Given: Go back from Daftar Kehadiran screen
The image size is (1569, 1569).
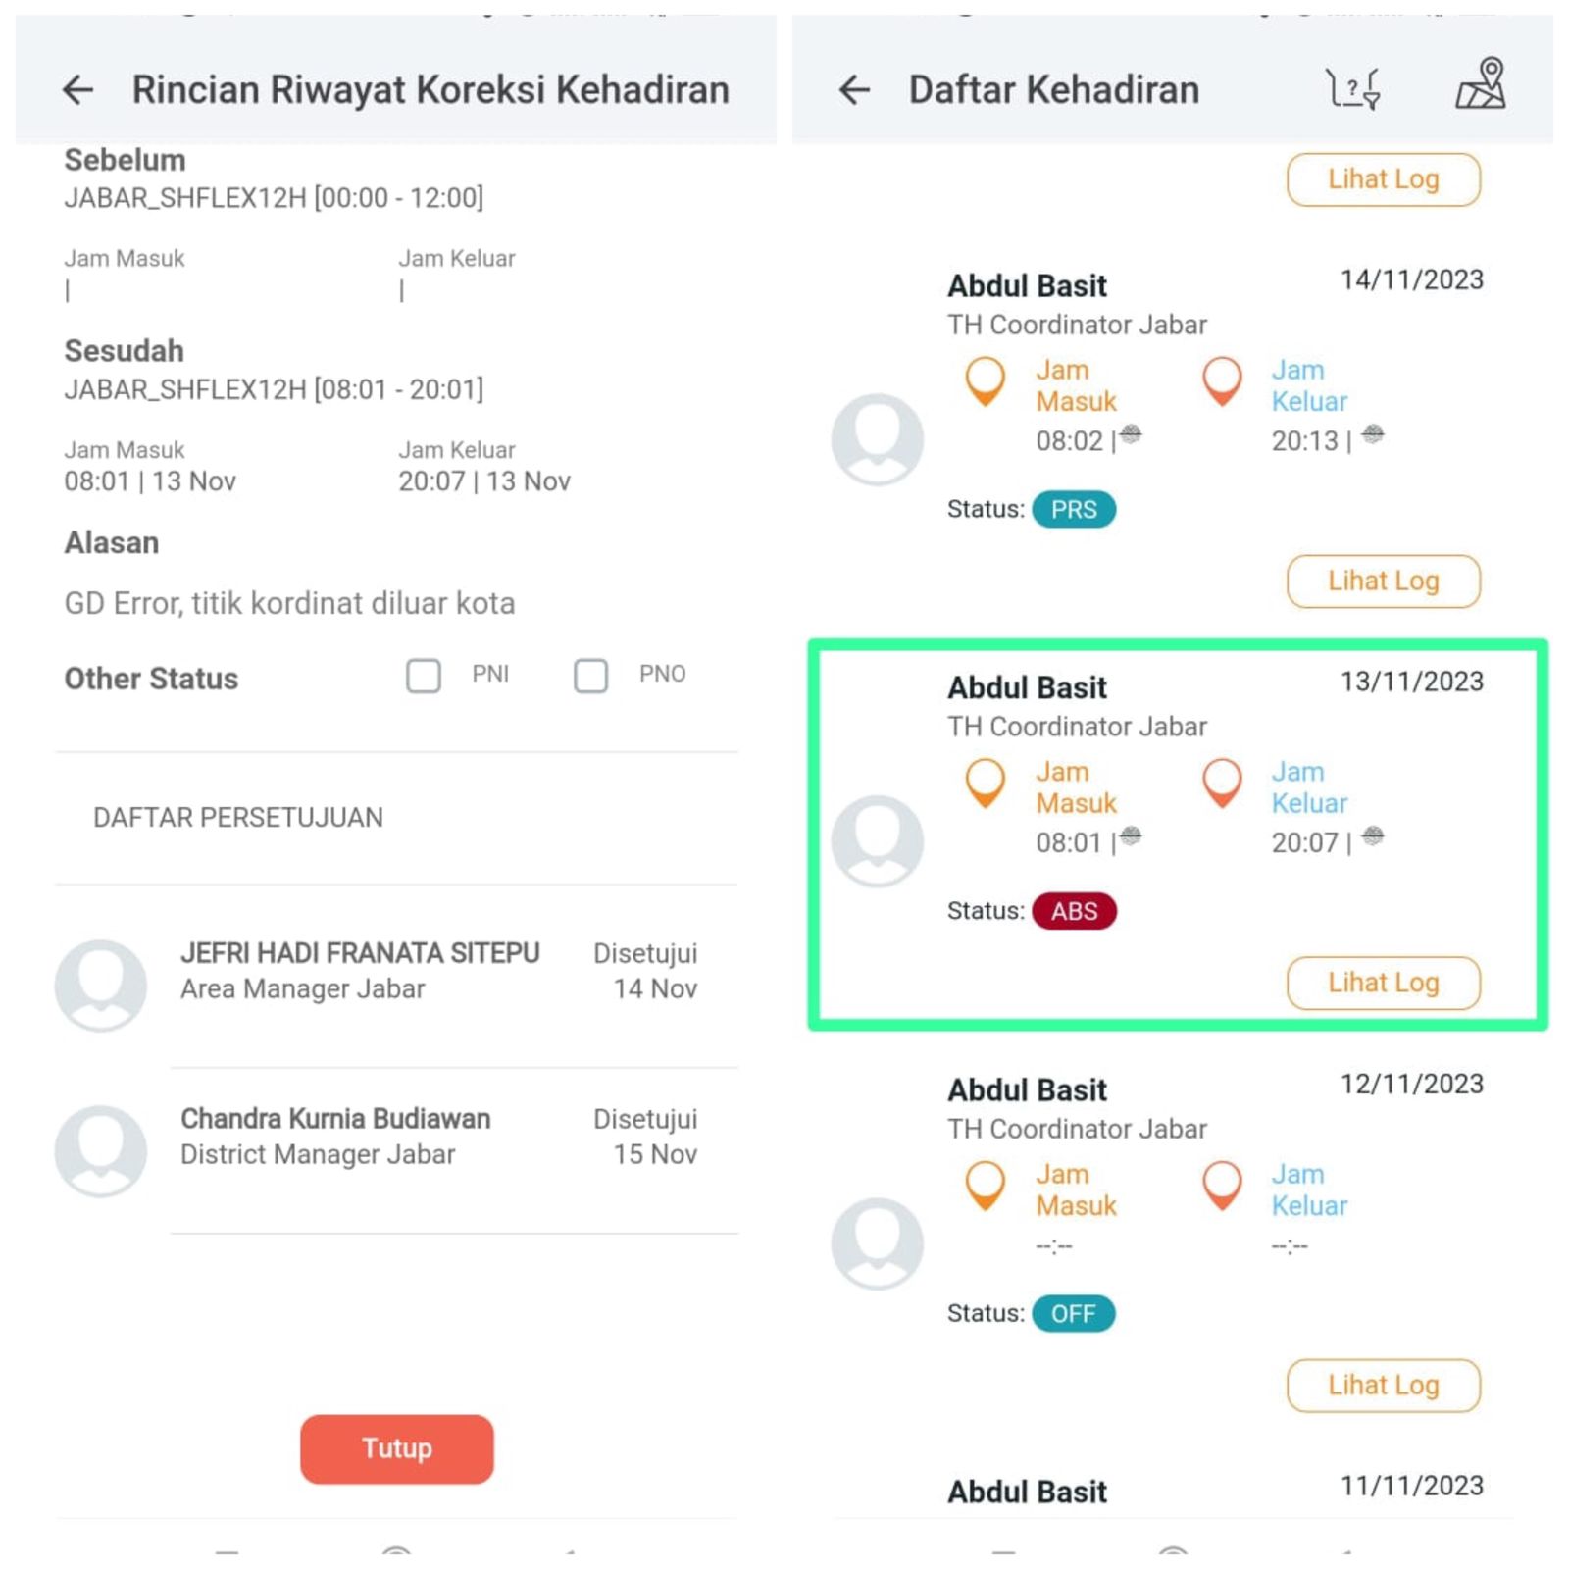Looking at the screenshot, I should [854, 90].
